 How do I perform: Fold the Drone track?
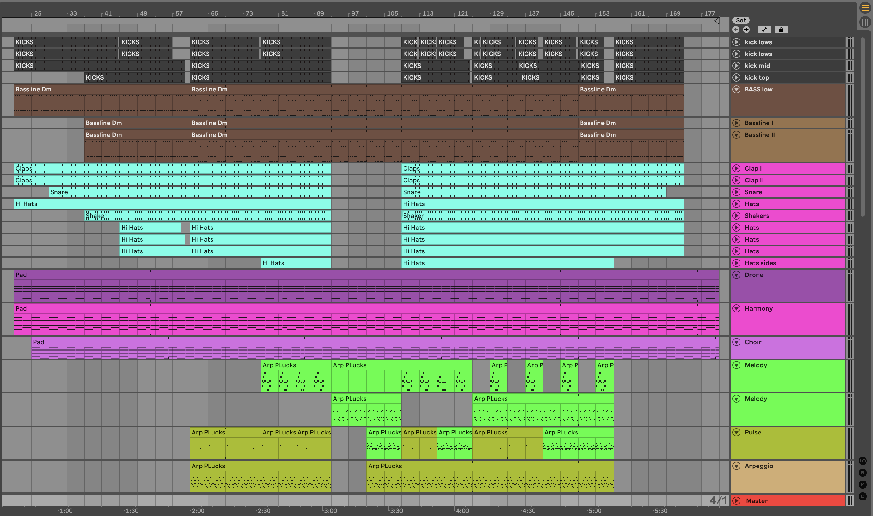click(736, 275)
